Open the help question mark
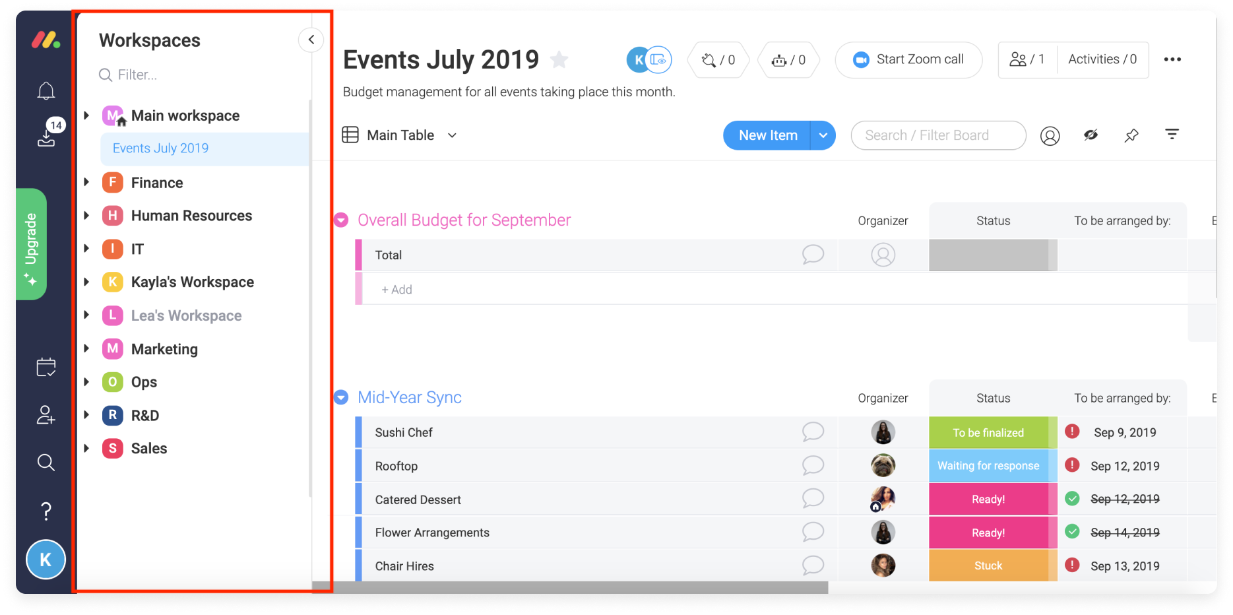Screen dimensions: 1233x615 (46, 511)
